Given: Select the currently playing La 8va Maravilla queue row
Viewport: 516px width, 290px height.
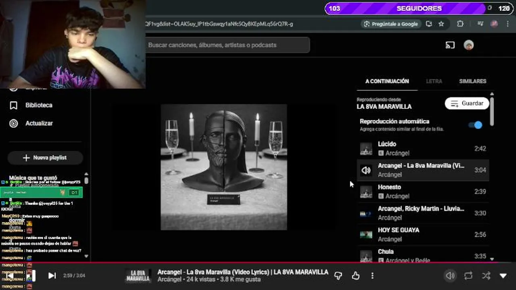Looking at the screenshot, I should click(423, 170).
